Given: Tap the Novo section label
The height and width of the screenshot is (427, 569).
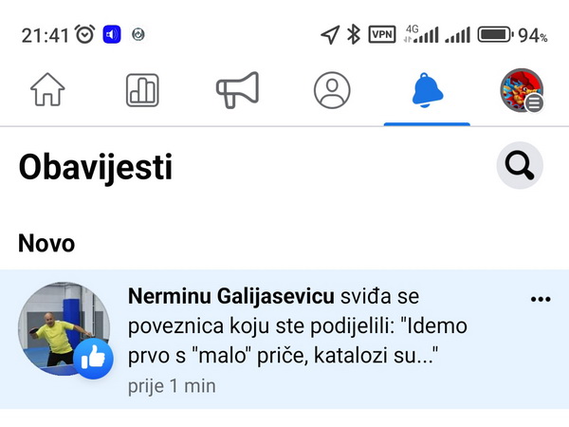Looking at the screenshot, I should click(46, 243).
